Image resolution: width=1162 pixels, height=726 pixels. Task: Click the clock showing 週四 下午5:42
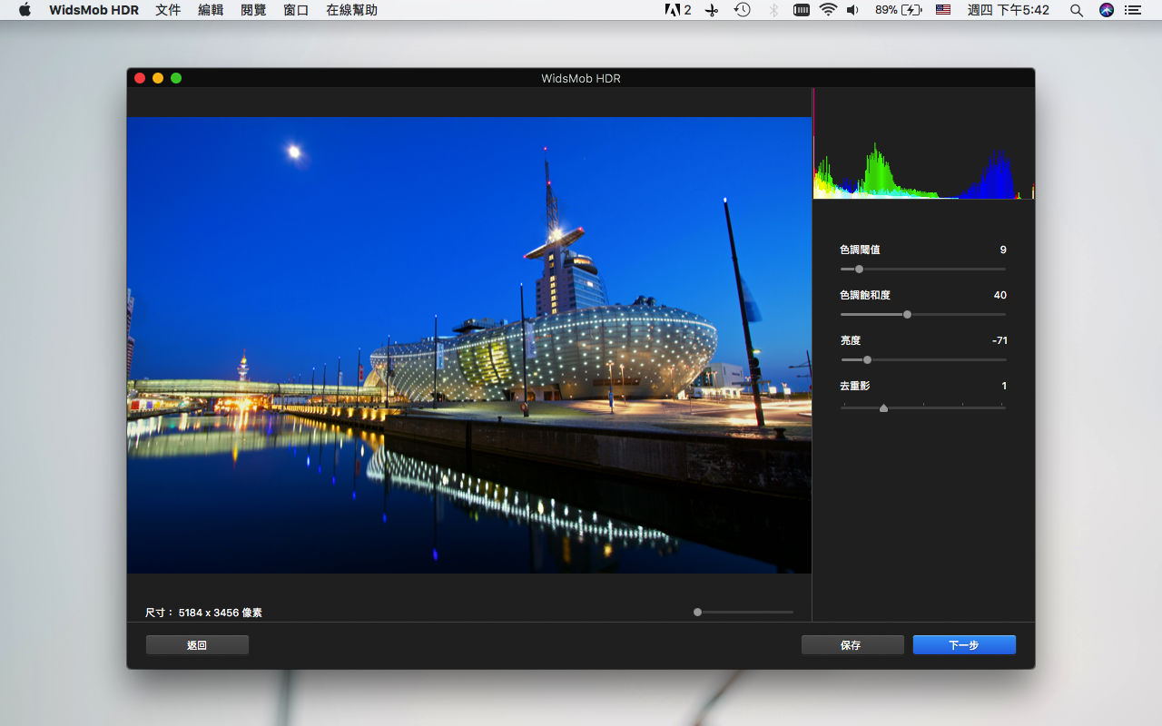[1009, 10]
